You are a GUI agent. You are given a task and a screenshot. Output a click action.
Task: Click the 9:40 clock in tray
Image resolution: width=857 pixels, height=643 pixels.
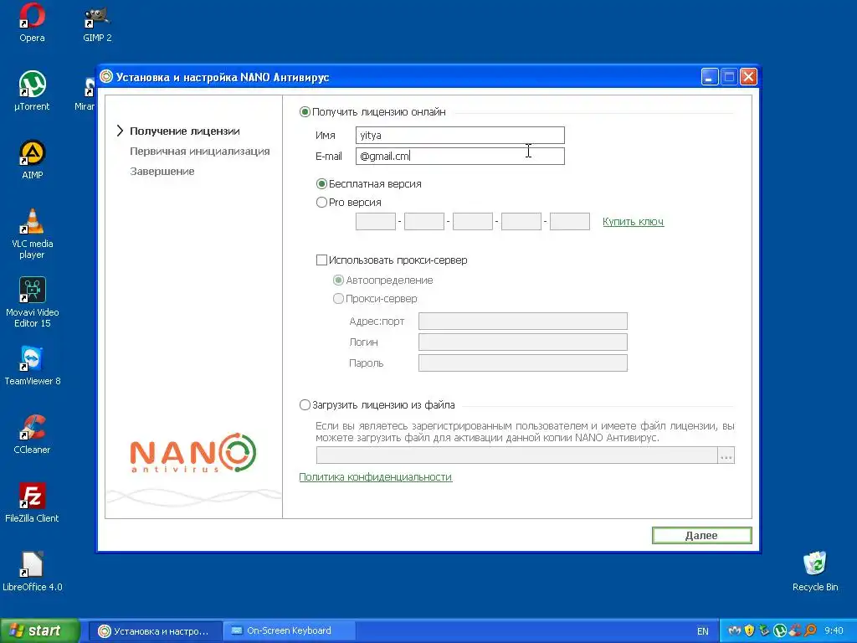click(x=834, y=631)
